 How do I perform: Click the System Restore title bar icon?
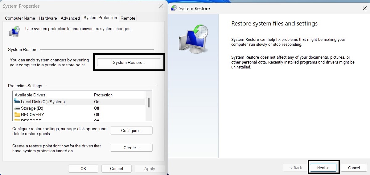(174, 9)
